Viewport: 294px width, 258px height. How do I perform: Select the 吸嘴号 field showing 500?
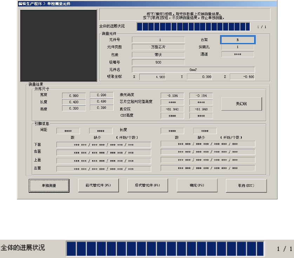158,62
